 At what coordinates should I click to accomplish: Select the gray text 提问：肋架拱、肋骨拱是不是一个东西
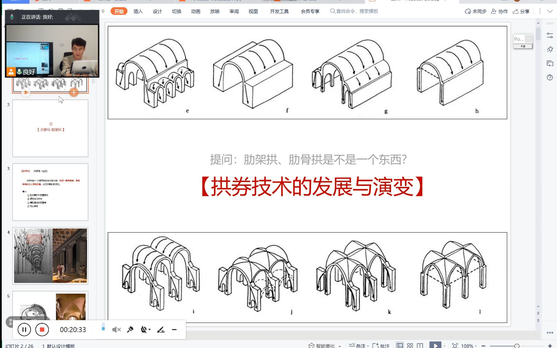308,159
